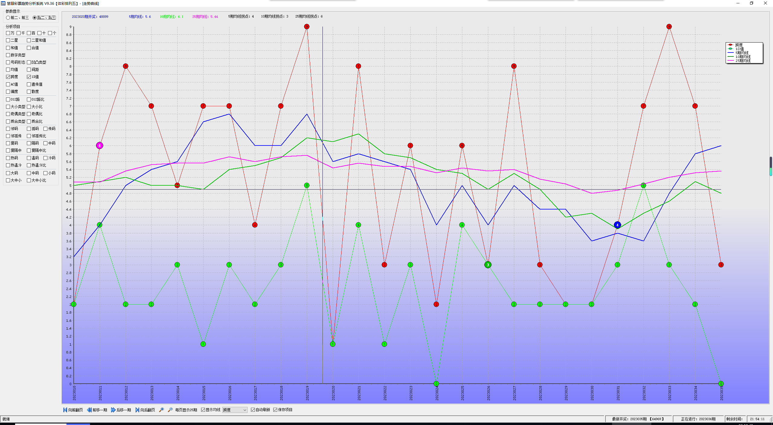The height and width of the screenshot is (425, 773).
Task: Click the zoom-in magnifier icon
Action: pyautogui.click(x=162, y=410)
